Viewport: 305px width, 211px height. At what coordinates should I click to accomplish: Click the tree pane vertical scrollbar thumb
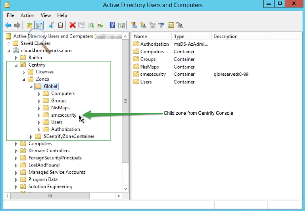click(x=125, y=101)
